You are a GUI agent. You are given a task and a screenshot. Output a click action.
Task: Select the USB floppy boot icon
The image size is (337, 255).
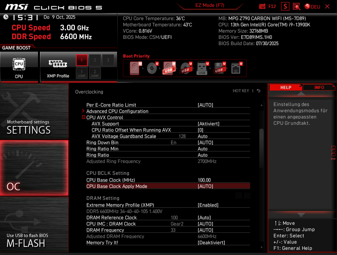[219, 68]
